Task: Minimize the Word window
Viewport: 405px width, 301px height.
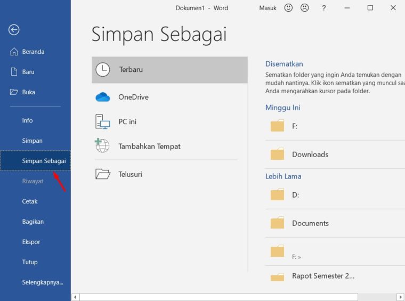Action: pos(347,8)
